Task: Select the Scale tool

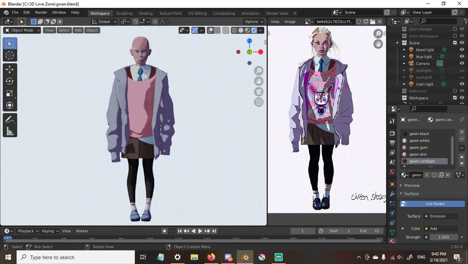Action: coord(10,93)
